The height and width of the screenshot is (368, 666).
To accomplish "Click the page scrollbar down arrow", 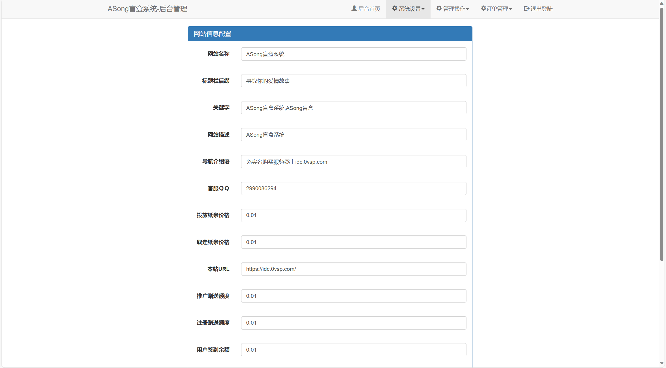I will pyautogui.click(x=662, y=363).
